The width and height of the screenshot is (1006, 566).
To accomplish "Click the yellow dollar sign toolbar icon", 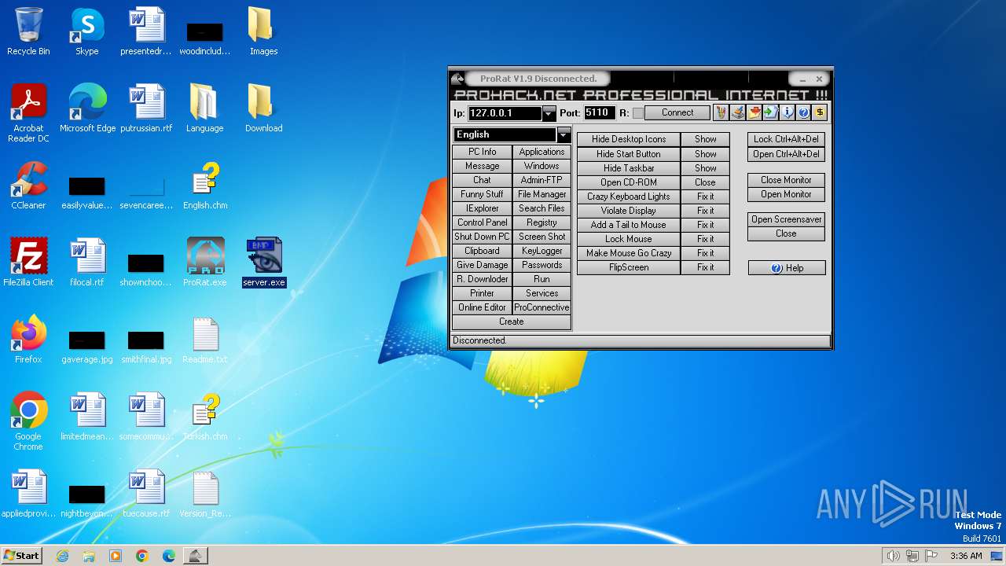I will [820, 112].
